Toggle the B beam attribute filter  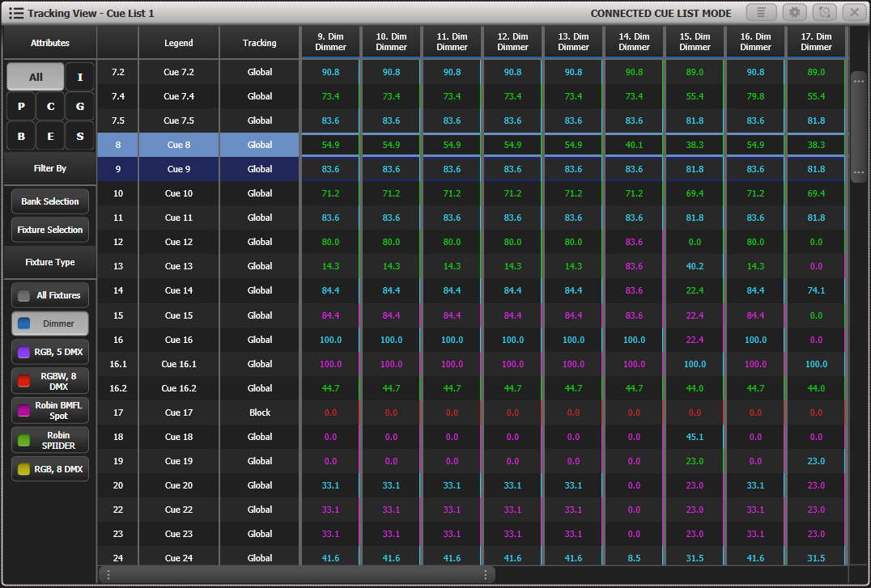coord(20,136)
